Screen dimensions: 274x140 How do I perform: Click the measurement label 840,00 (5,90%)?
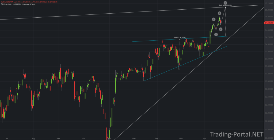coord(225,5)
